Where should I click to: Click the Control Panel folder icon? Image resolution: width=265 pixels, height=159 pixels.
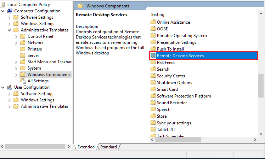click(23, 36)
